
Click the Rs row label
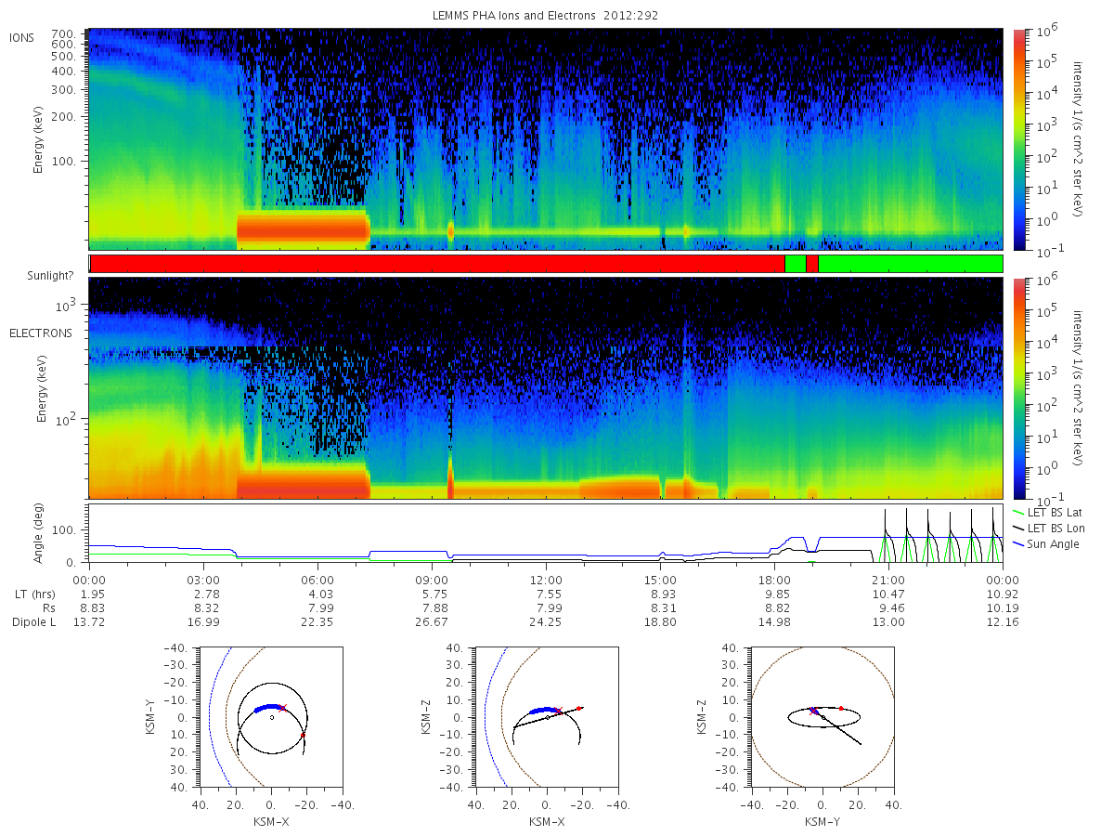click(48, 607)
